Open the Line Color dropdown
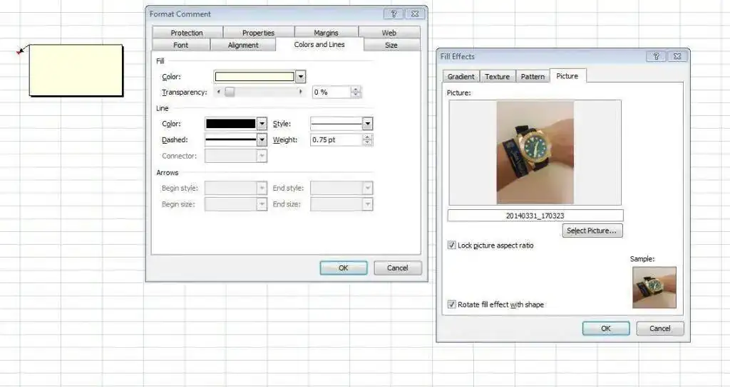This screenshot has width=730, height=387. [x=262, y=124]
